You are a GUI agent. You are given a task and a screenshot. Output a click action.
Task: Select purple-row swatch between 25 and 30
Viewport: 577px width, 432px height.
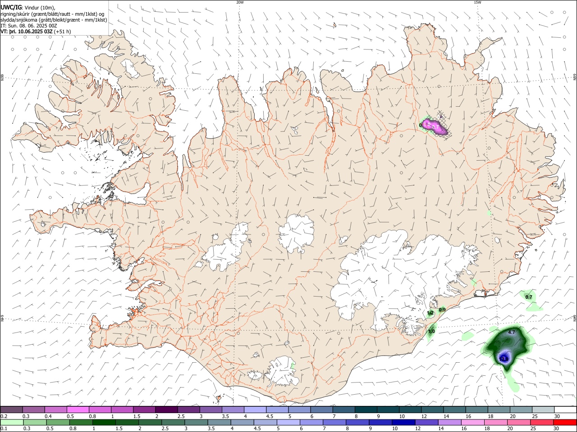click(x=543, y=409)
